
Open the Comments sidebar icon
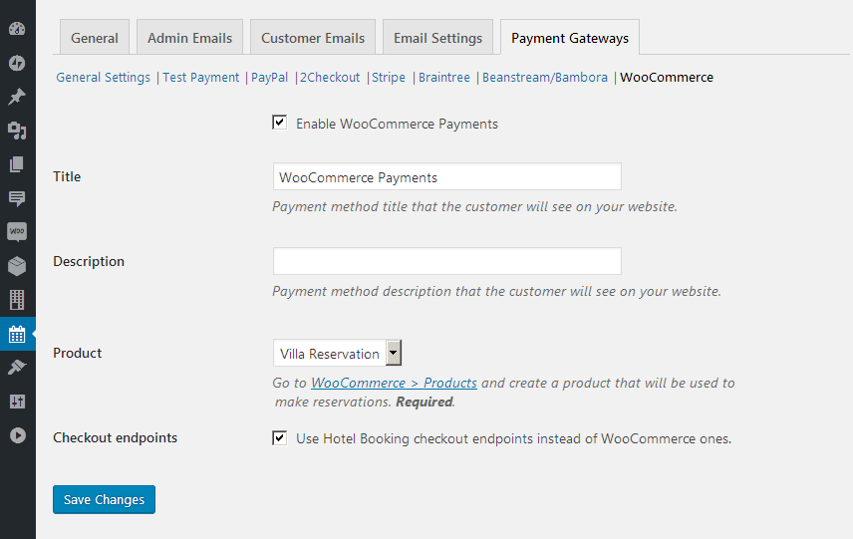[x=17, y=198]
